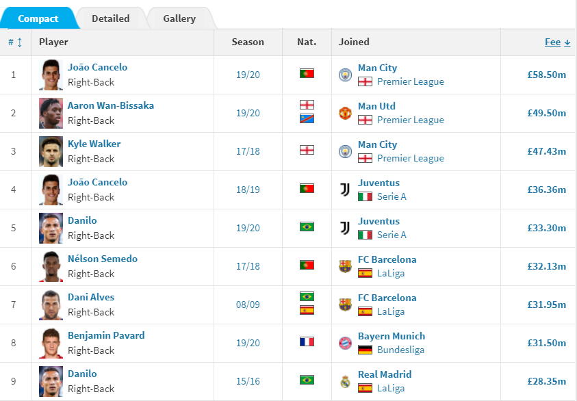
Task: Click FC Barcelona crest in Nélson Semedo row
Action: [345, 266]
